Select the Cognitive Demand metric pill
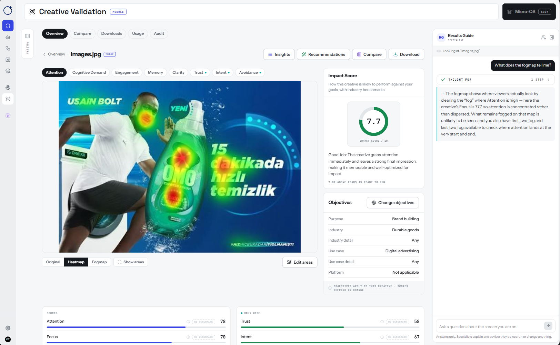 [x=89, y=72]
